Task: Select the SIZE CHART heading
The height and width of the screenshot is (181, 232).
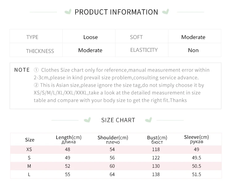Action: pos(118,120)
